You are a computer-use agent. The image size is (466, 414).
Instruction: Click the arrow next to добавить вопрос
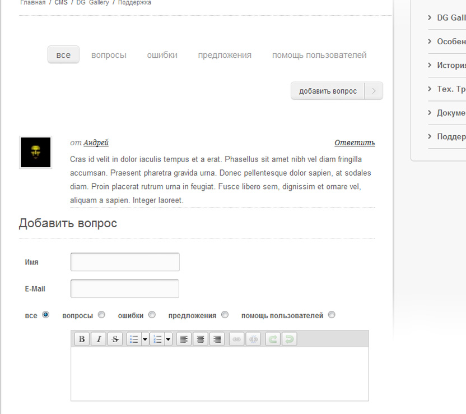[x=374, y=91]
